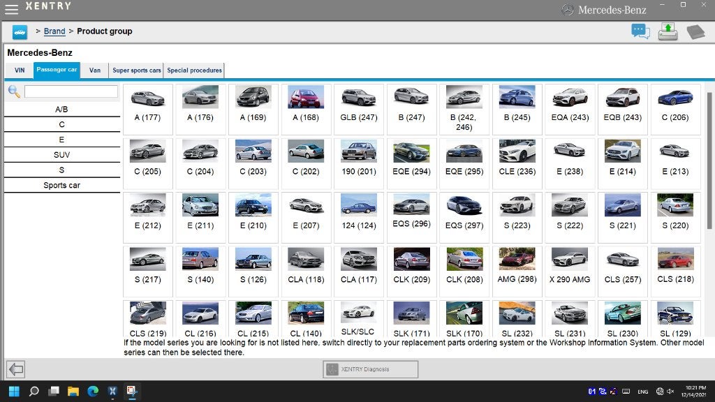Choose the S (217) model series
Screen dimensions: 715x402
coord(148,271)
